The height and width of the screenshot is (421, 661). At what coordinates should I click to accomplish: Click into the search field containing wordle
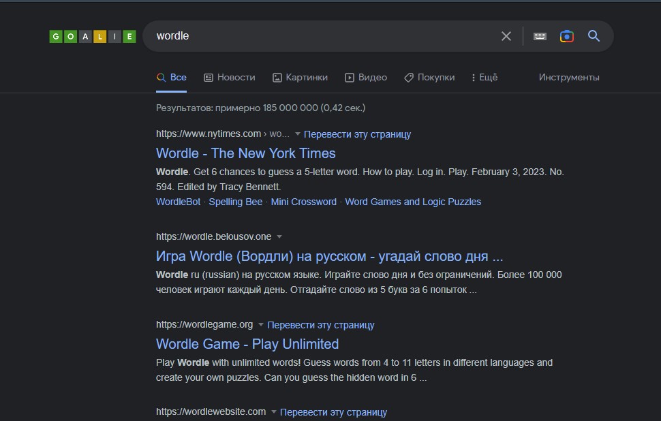[320, 36]
